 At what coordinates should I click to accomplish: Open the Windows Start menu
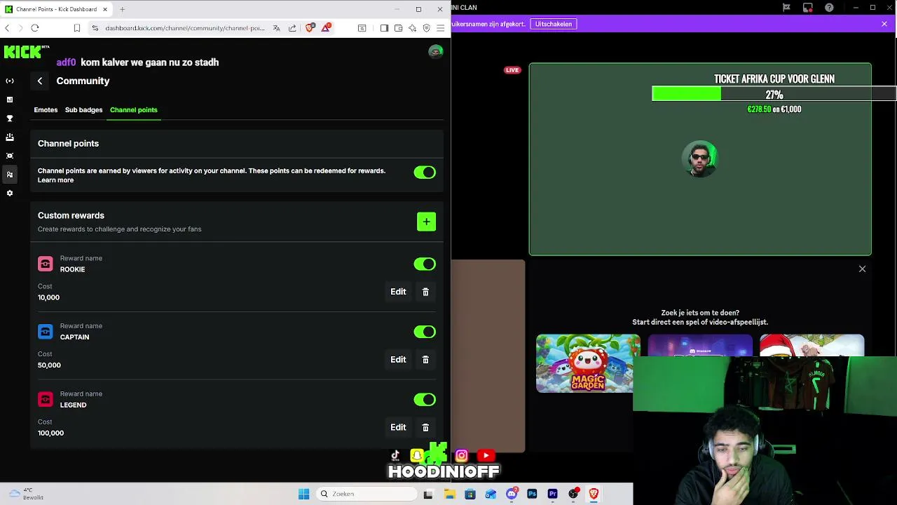coord(303,494)
